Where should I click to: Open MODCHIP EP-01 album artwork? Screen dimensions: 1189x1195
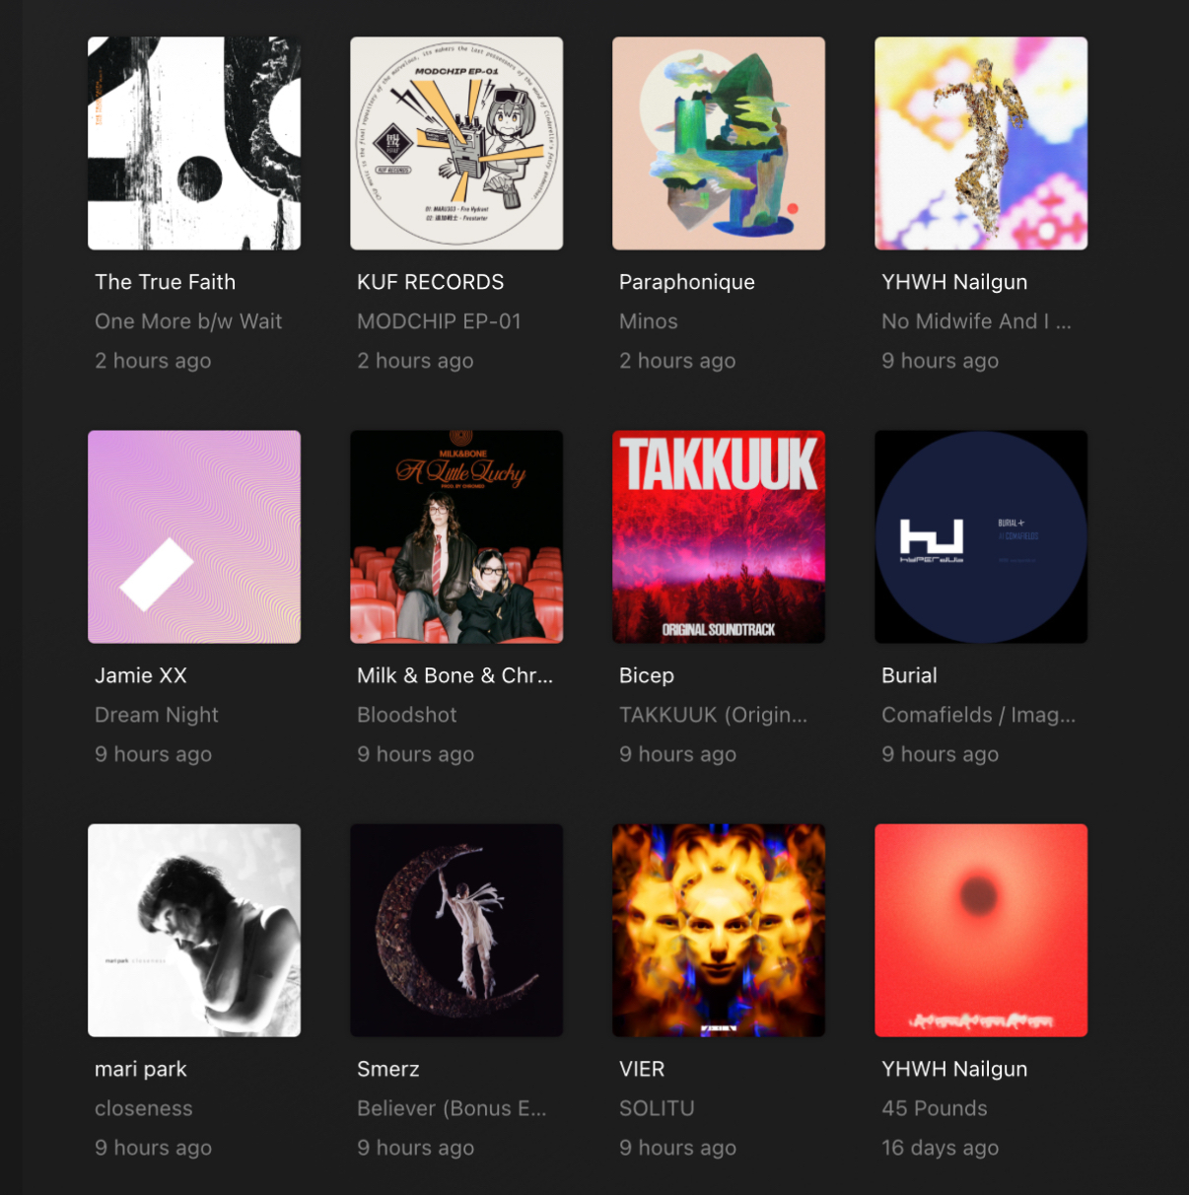point(456,143)
